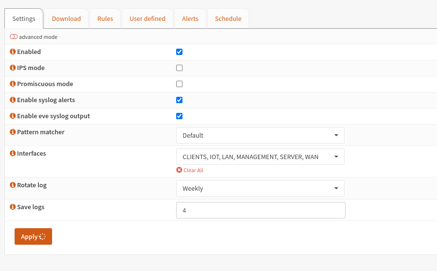Open the Pattern matcher dropdown
The height and width of the screenshot is (271, 437).
coord(260,135)
